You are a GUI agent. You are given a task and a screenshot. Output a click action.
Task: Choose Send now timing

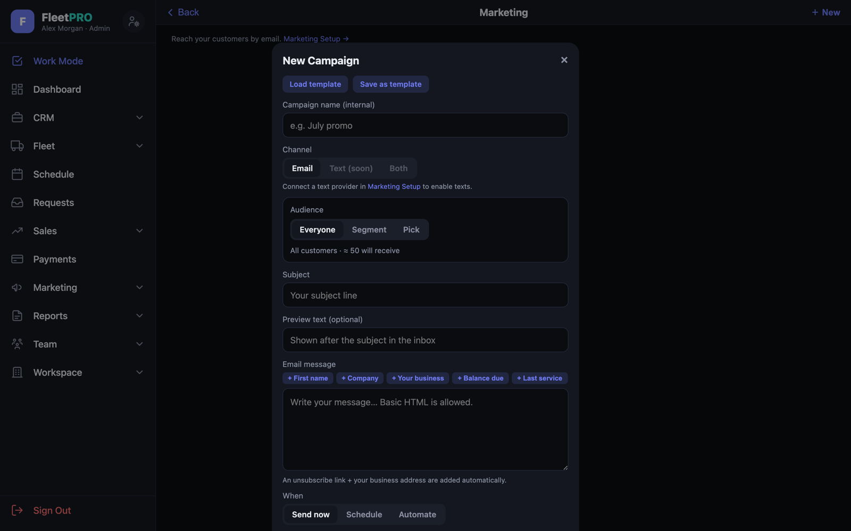click(x=311, y=515)
